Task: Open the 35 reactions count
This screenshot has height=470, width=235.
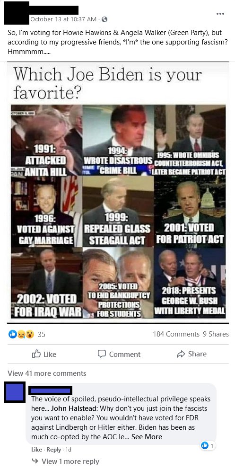Action: pos(42,334)
